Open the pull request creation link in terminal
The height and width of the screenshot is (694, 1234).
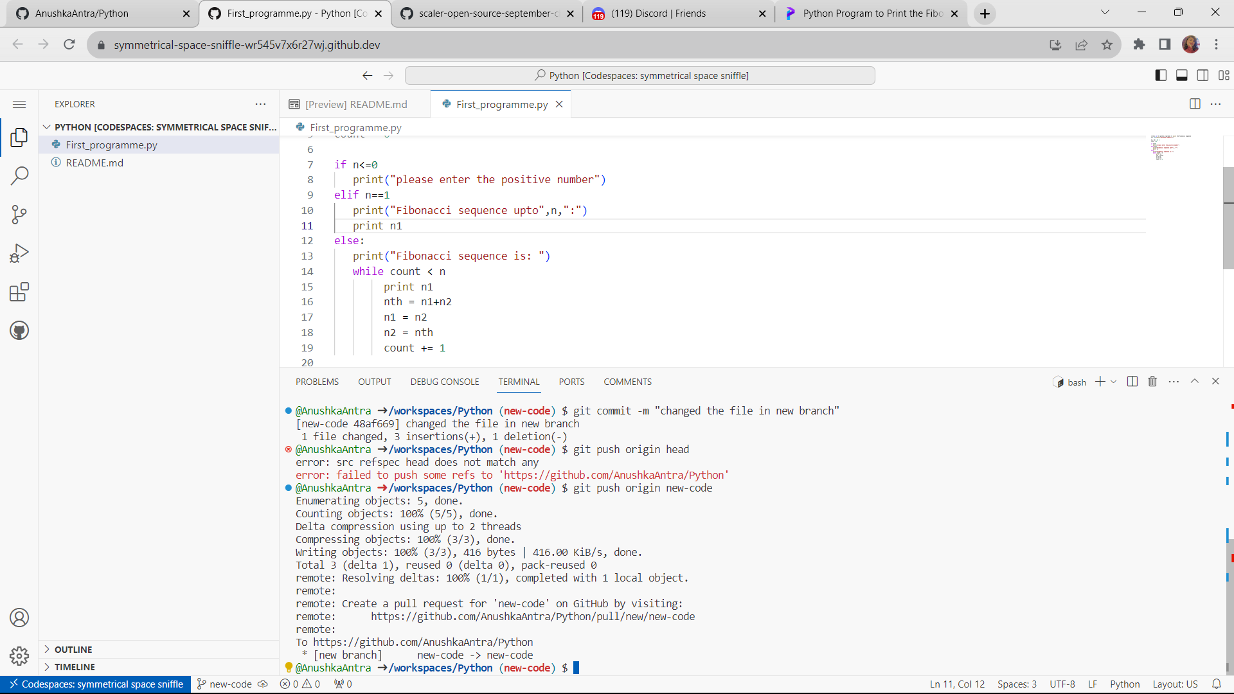point(532,616)
